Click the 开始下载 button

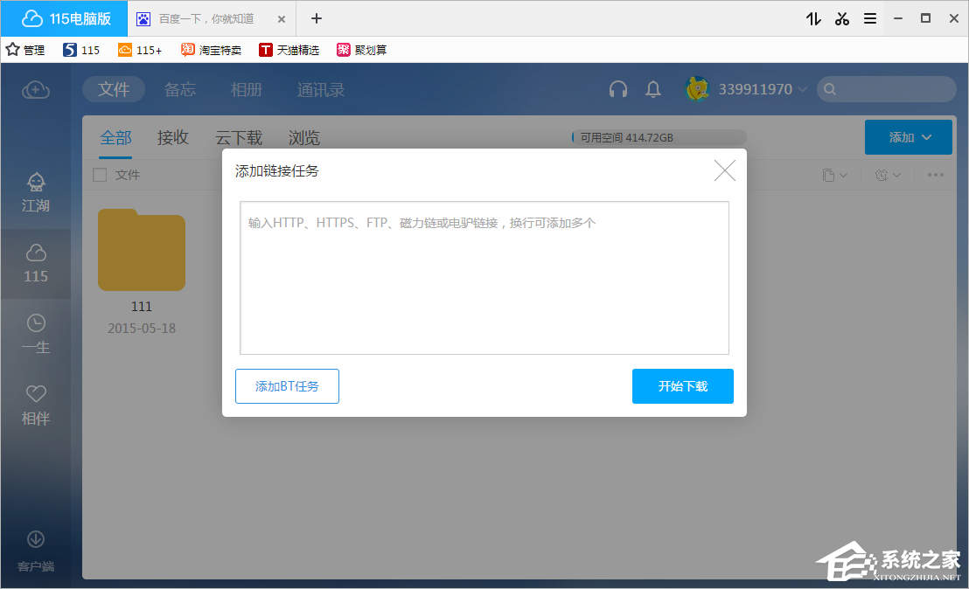[x=683, y=386]
